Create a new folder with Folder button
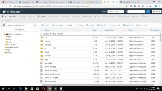This screenshot has width=162, height=91. click(x=13, y=16)
